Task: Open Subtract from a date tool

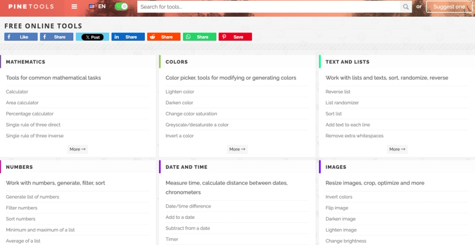Action: point(188,228)
